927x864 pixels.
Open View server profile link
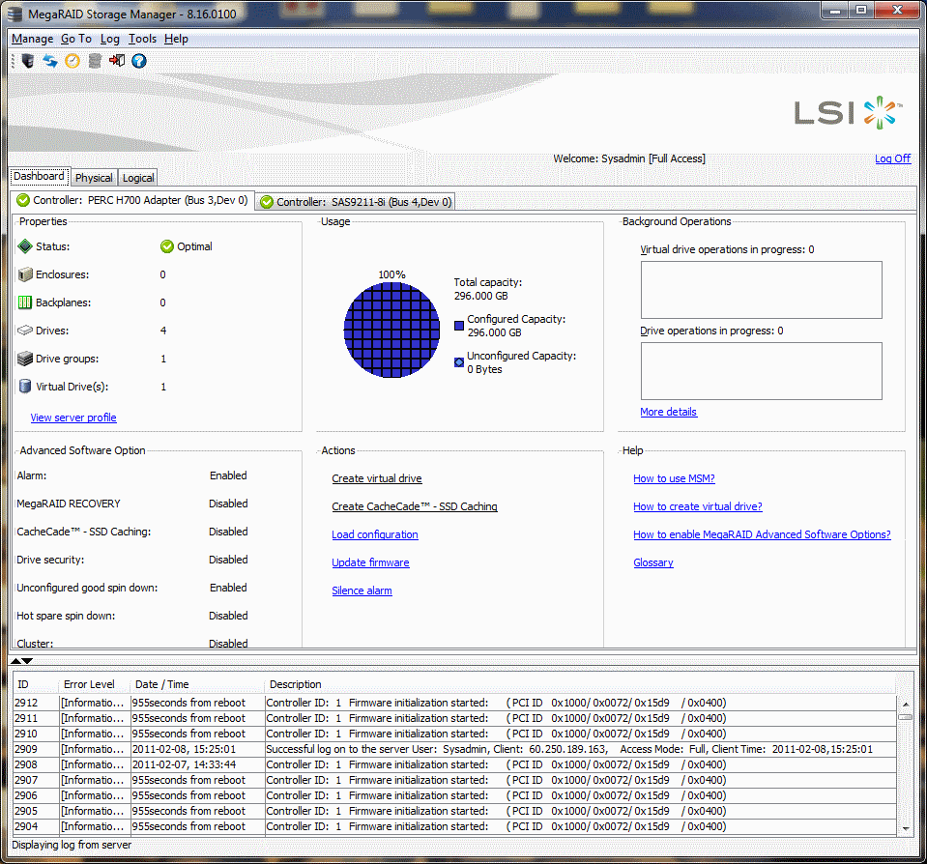73,418
